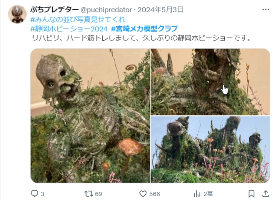Open the top-right tree trunk photo

coord(210,82)
